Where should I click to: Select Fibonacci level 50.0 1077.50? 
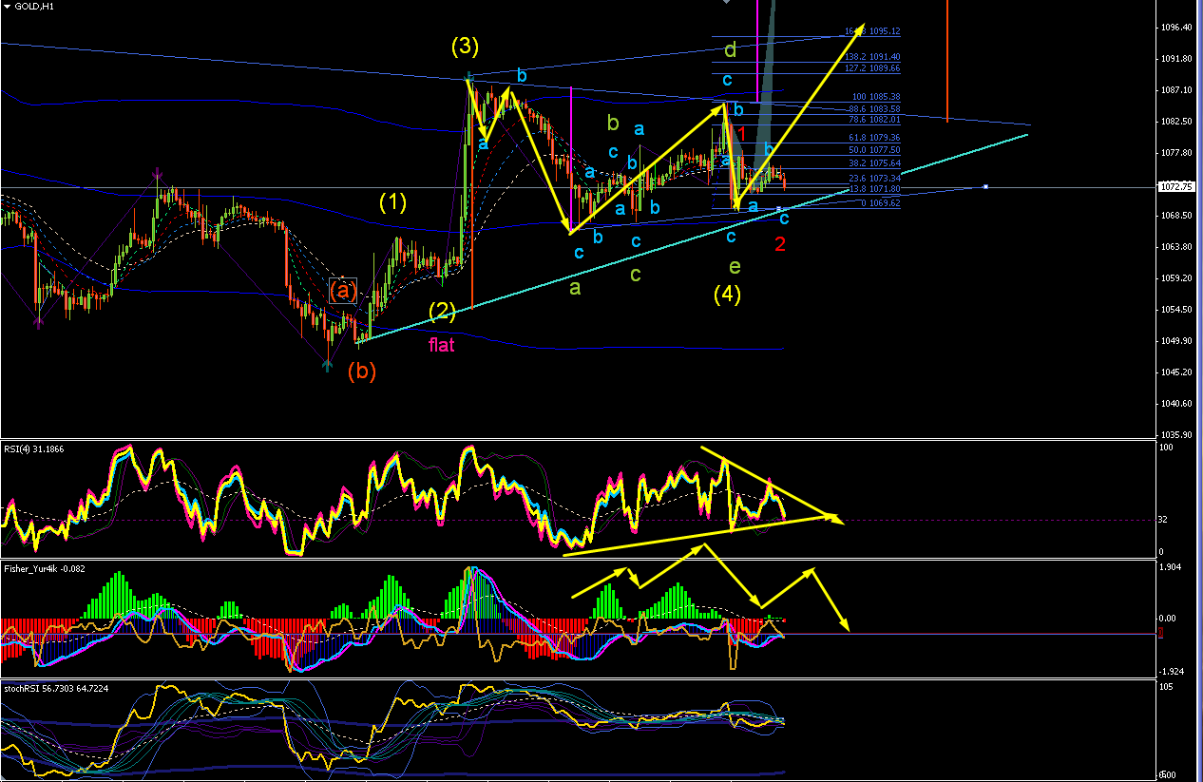pos(872,150)
